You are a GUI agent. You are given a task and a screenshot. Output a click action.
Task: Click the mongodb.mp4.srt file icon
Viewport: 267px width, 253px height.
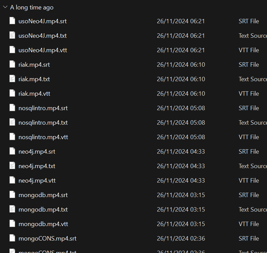pos(12,195)
